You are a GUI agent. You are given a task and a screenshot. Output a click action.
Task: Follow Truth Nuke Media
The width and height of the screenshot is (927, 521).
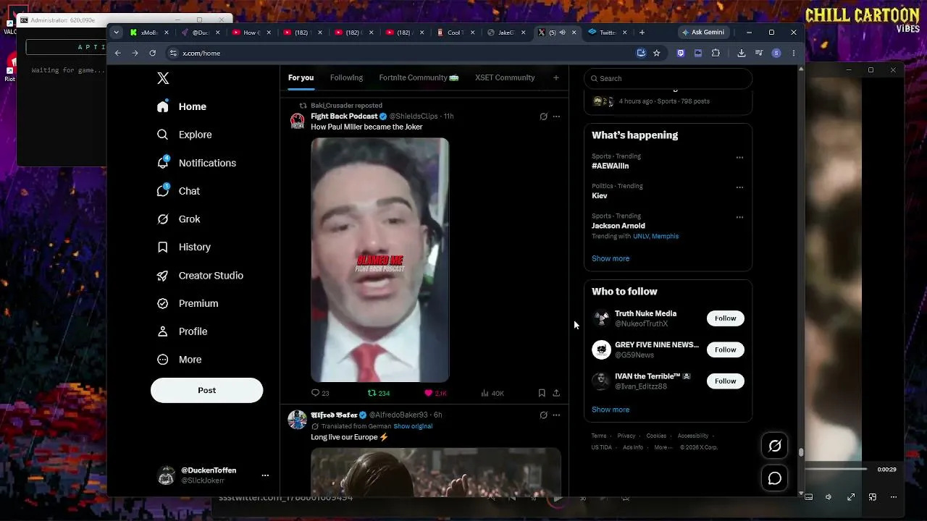[x=725, y=318]
